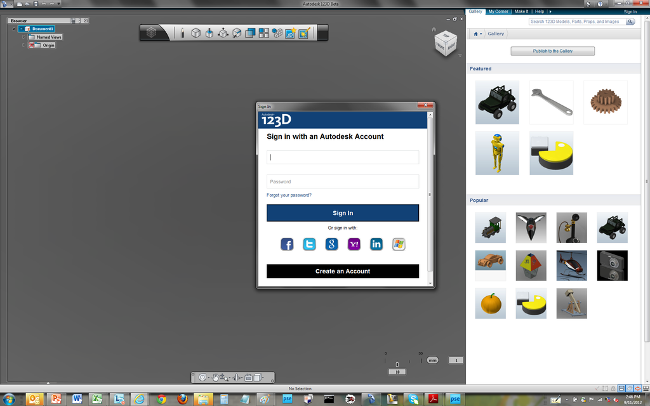This screenshot has height=406, width=650.
Task: Open the featured gear model thumbnail
Action: (606, 103)
